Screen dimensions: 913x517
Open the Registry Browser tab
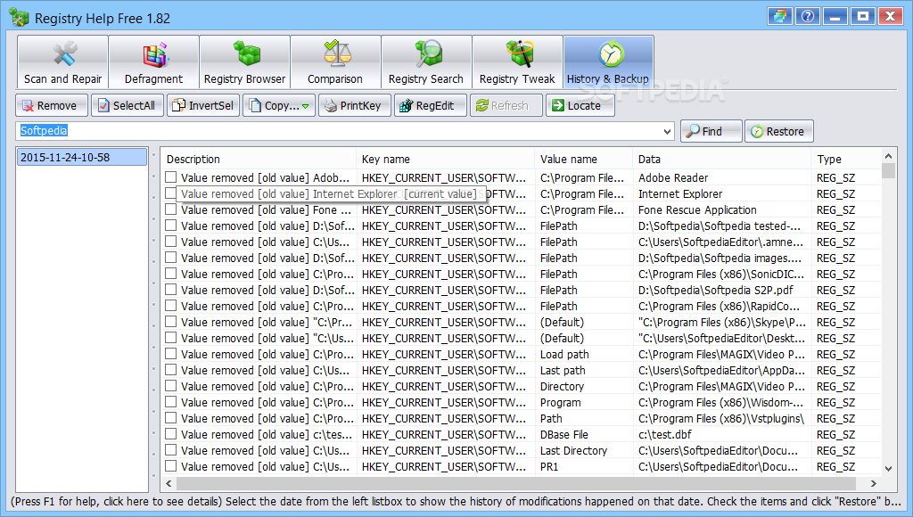(x=244, y=62)
